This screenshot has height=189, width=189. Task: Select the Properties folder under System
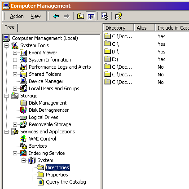coord(57,175)
